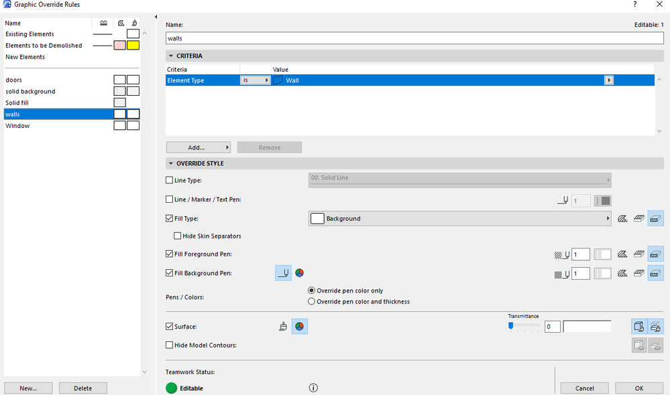Click the Fill Foreground Pen color swatch

(x=602, y=254)
